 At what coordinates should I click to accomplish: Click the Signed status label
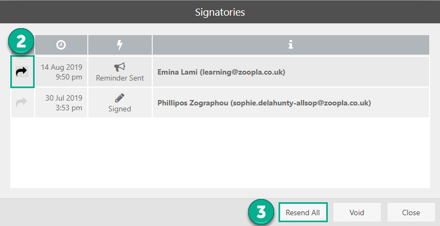[120, 109]
